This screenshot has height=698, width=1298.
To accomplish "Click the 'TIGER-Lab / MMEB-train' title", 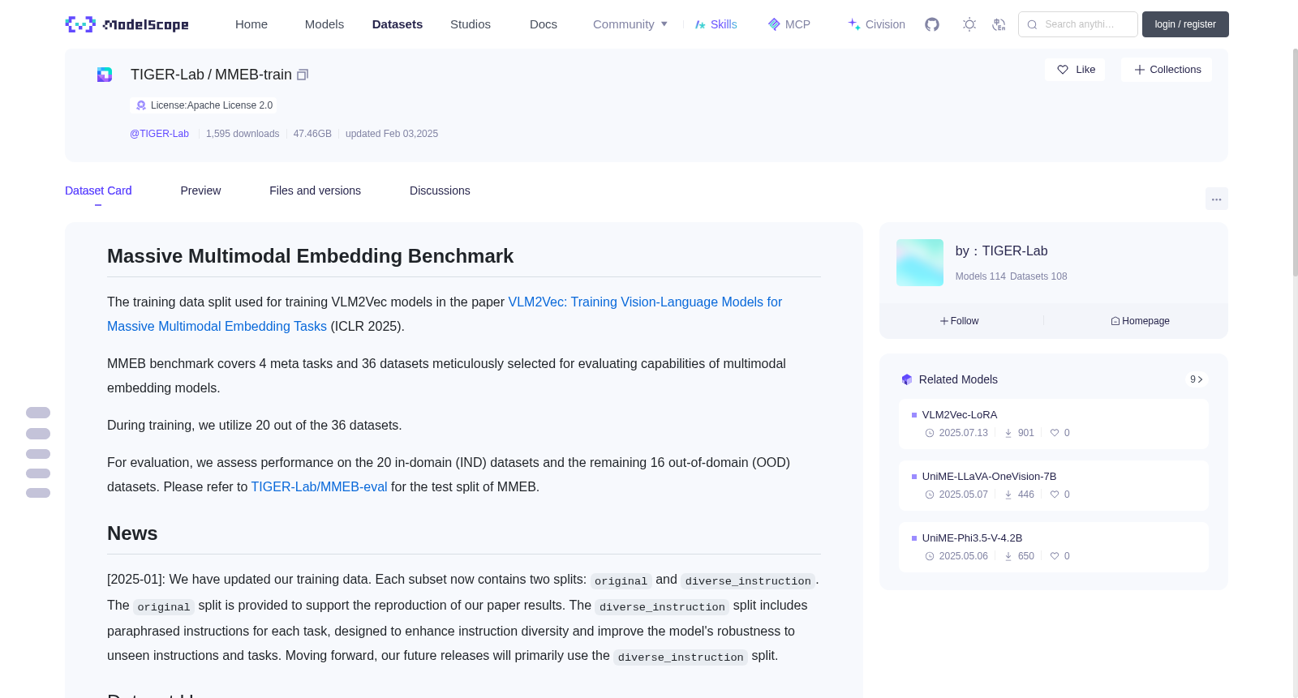I will pos(211,75).
